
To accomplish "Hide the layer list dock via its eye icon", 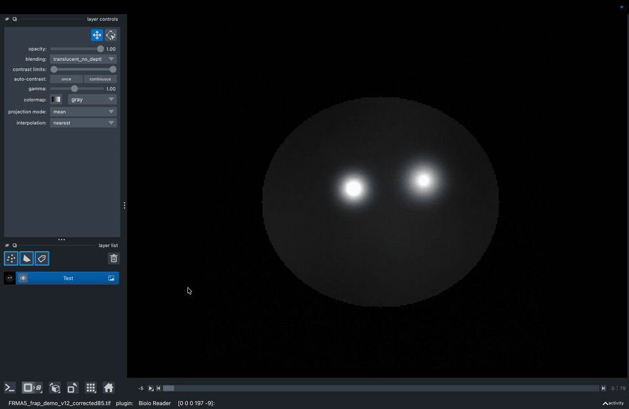I will [7, 245].
